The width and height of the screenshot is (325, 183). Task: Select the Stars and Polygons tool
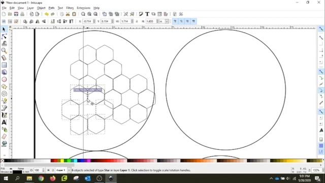coord(4,86)
